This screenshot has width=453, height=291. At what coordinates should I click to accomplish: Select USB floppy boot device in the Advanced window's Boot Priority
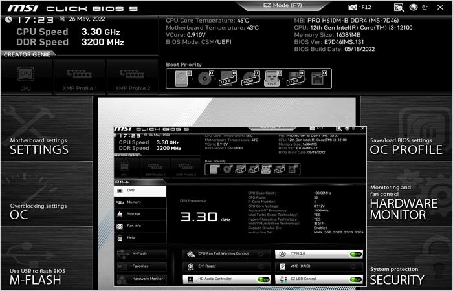295,78
